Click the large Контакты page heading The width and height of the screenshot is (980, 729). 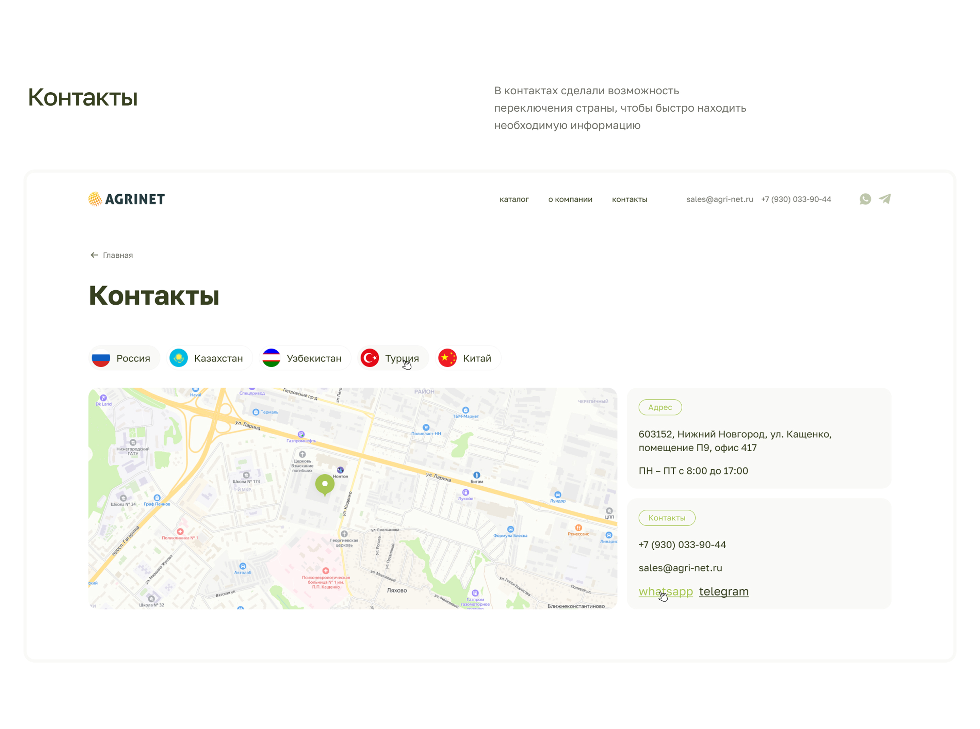(154, 295)
